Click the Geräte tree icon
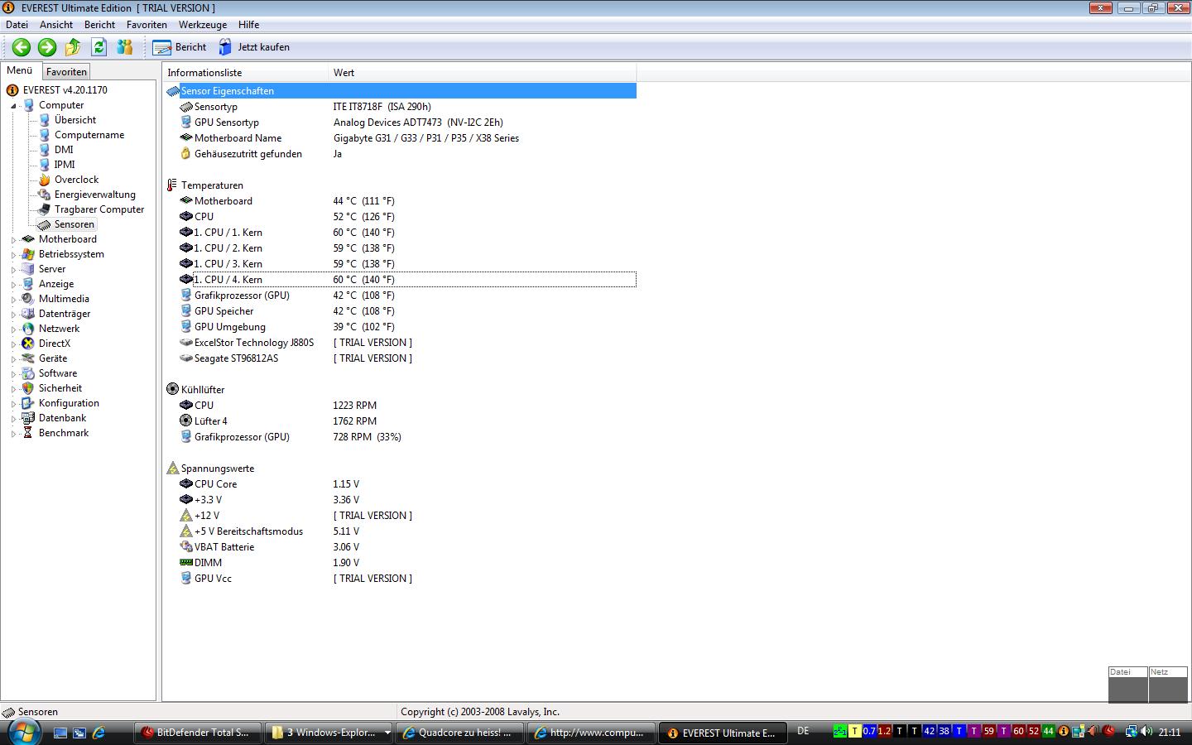 [x=28, y=358]
